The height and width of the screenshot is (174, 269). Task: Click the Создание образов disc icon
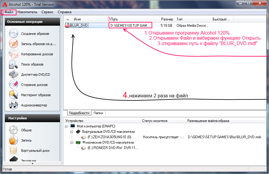[14, 33]
